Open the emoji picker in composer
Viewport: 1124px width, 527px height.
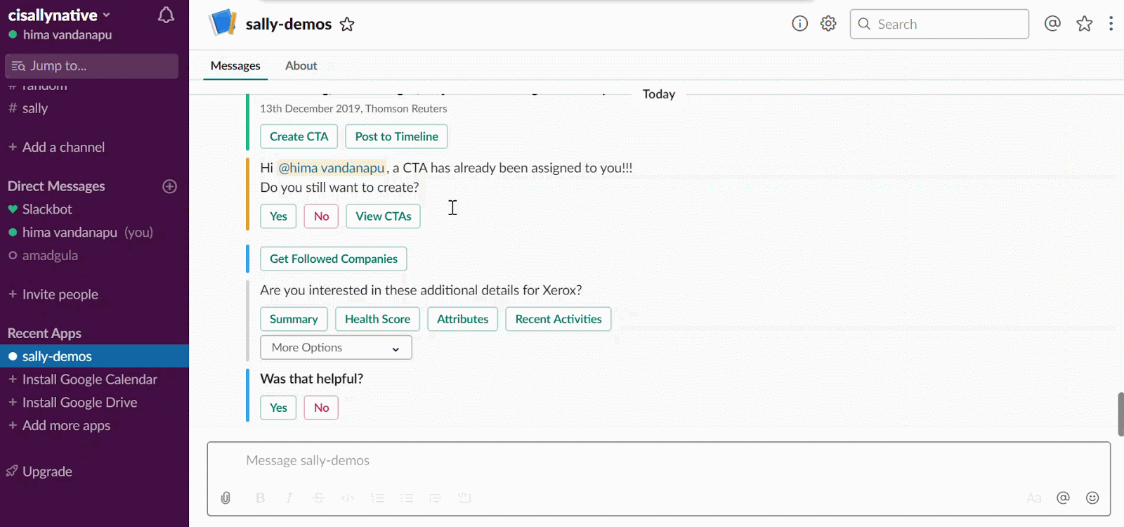point(1092,497)
